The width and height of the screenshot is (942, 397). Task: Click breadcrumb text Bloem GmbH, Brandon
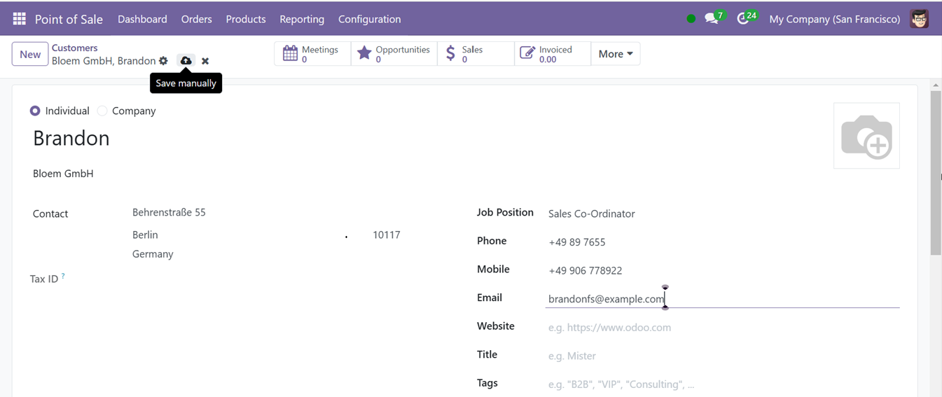tap(104, 61)
